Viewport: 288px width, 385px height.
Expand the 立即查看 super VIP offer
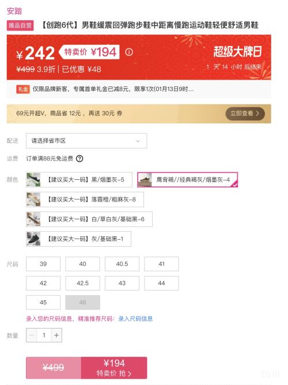pyautogui.click(x=245, y=114)
